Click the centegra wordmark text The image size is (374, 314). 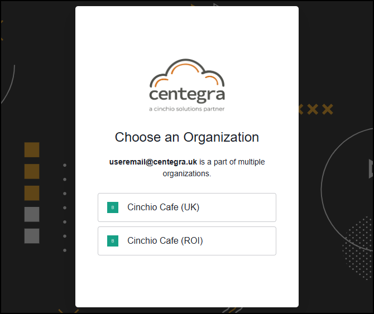pyautogui.click(x=187, y=93)
